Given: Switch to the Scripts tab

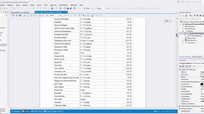Looking at the screenshot, I should point(47,111).
